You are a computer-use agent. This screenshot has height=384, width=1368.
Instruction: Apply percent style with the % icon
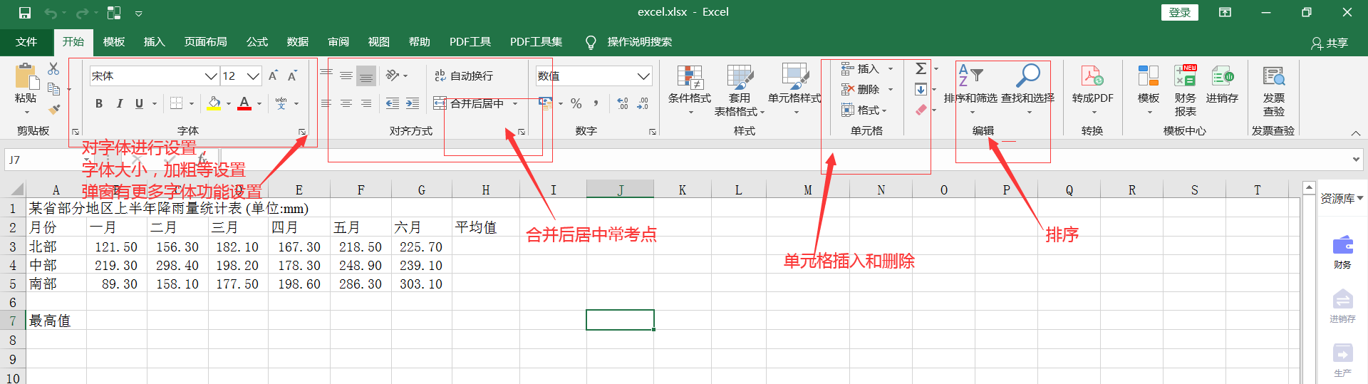(x=576, y=103)
